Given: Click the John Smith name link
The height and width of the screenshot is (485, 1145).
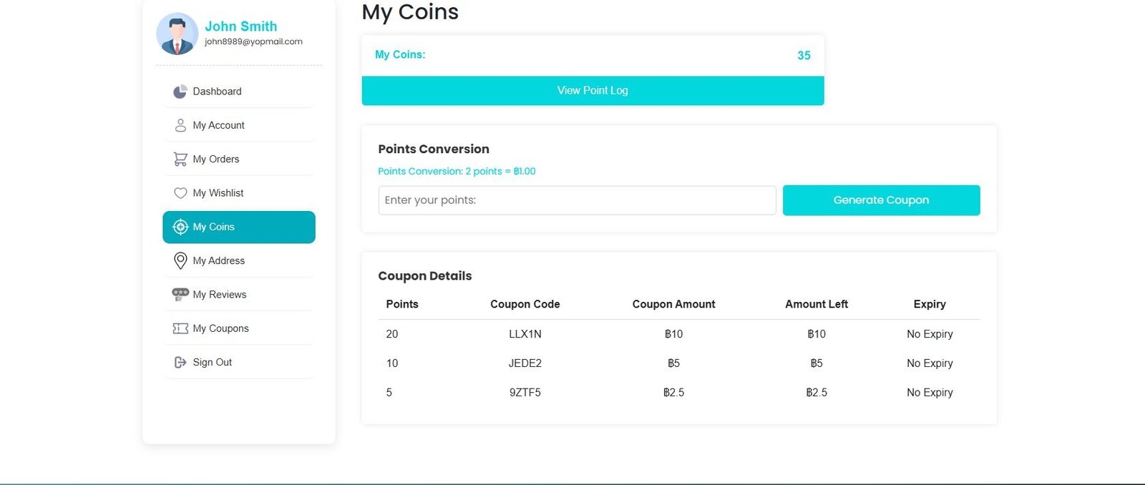Looking at the screenshot, I should (x=240, y=26).
